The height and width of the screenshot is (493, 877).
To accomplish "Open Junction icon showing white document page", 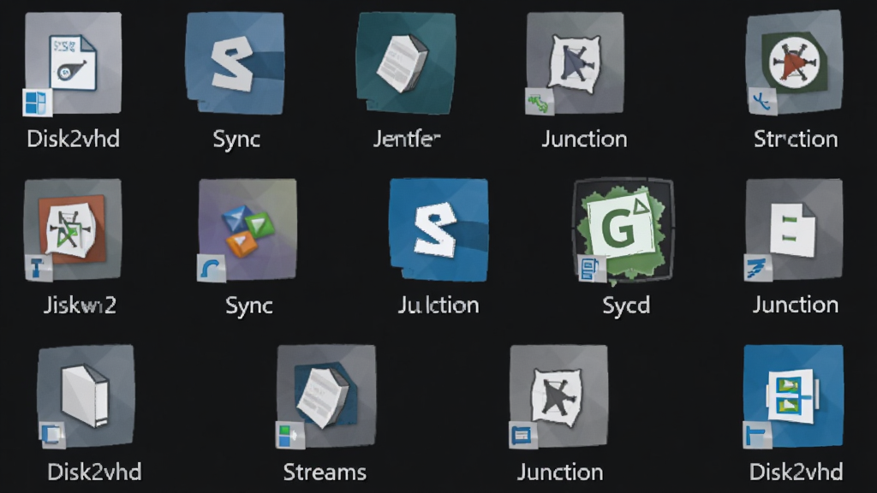I will pyautogui.click(x=794, y=229).
